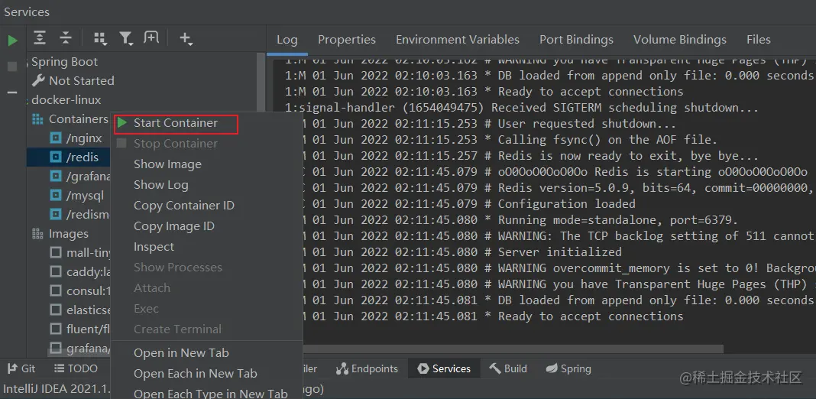This screenshot has height=399, width=816.
Task: Open the Spring tool window
Action: [568, 368]
